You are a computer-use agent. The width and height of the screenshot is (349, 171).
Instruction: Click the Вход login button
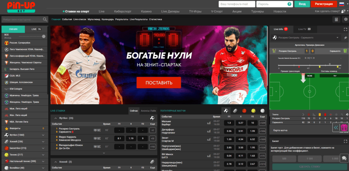point(302,4)
